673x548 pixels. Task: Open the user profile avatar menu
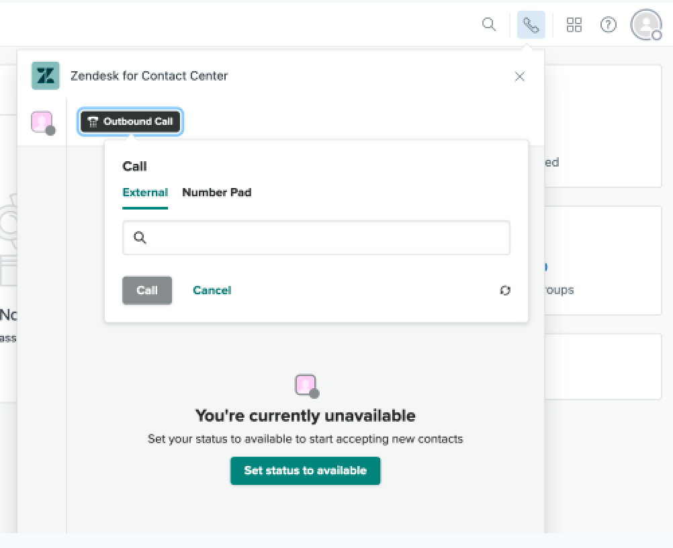click(x=645, y=25)
